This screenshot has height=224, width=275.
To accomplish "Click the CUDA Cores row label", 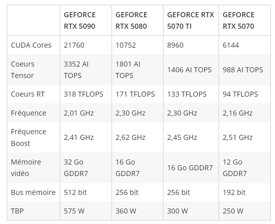I will 31,45.
